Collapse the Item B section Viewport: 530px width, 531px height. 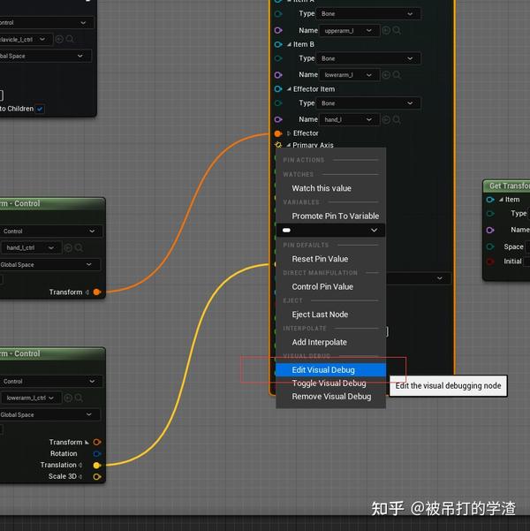[289, 44]
